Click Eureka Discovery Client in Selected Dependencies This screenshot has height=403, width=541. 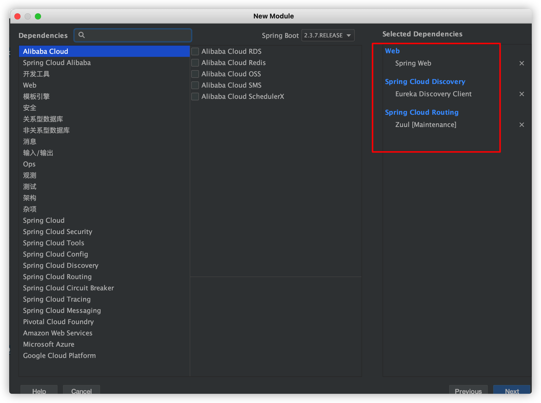(433, 94)
